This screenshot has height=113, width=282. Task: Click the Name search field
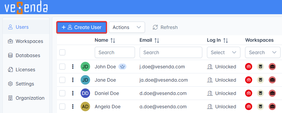pos(115,52)
